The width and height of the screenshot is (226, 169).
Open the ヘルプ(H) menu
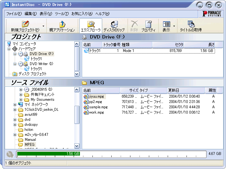(102, 14)
